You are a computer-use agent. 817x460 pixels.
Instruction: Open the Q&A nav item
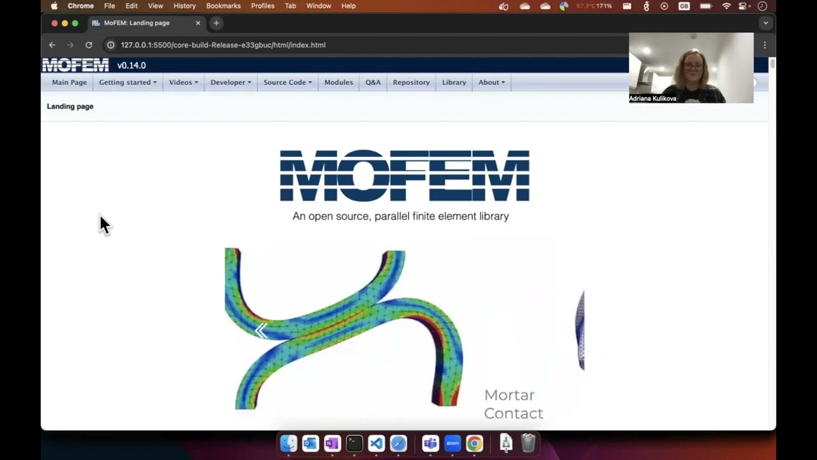click(x=373, y=82)
